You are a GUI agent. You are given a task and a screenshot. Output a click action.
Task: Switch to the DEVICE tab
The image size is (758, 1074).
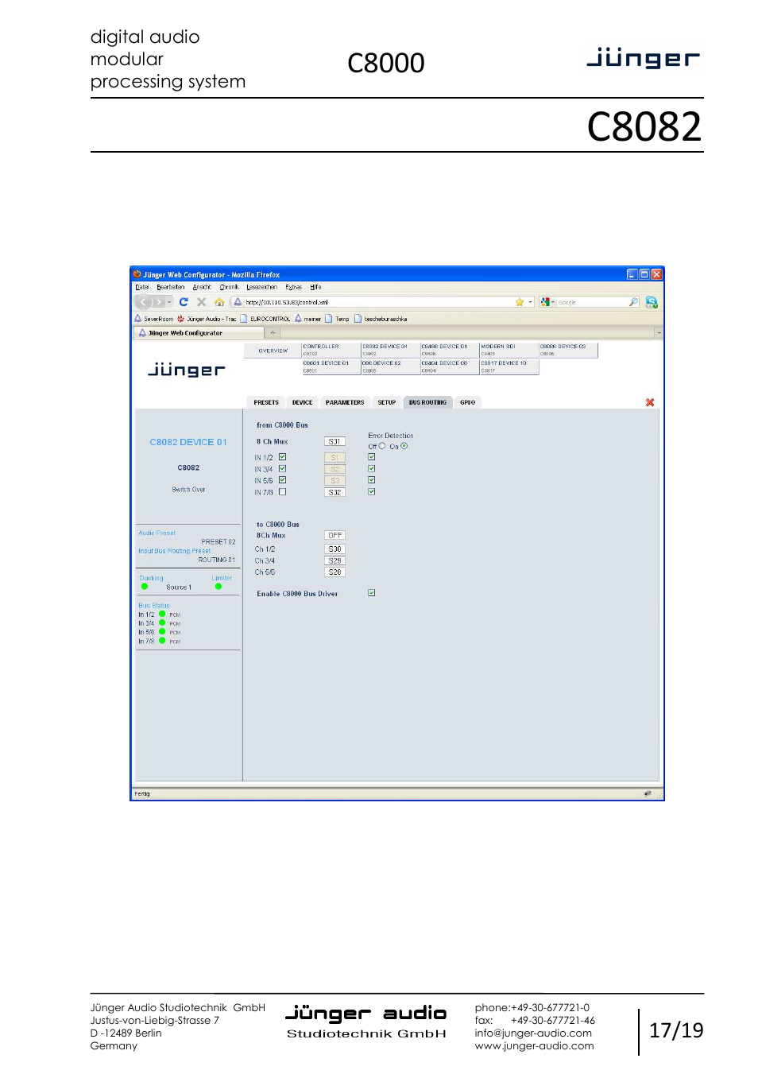pyautogui.click(x=302, y=402)
